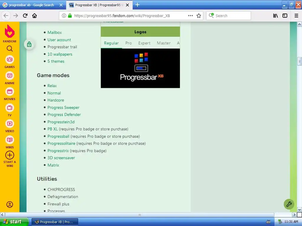Screen dimensions: 302x226
Task: Open the hamburger application menu
Action: coord(296,16)
